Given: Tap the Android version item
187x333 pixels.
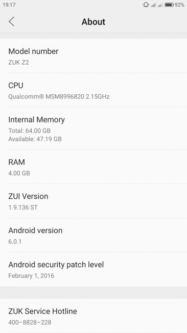Looking at the screenshot, I should click(x=93, y=235).
